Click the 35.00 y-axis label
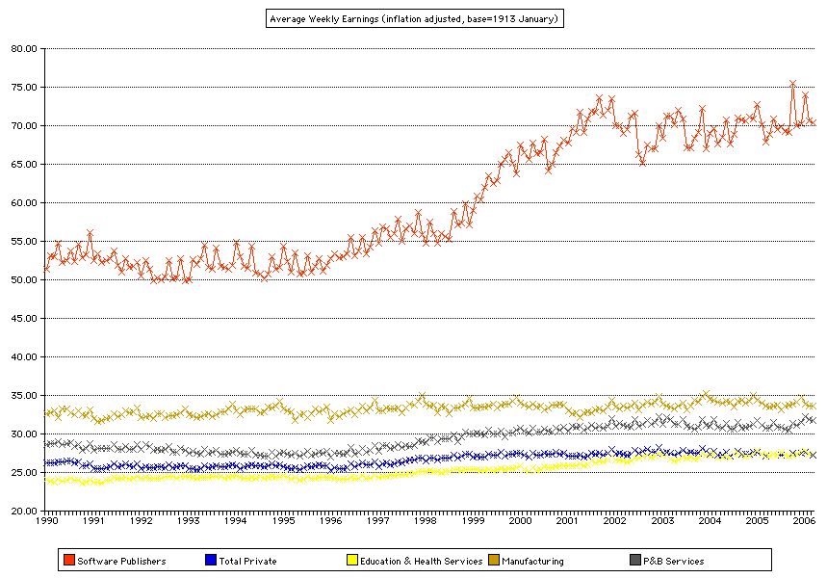The width and height of the screenshot is (827, 578). (25, 396)
